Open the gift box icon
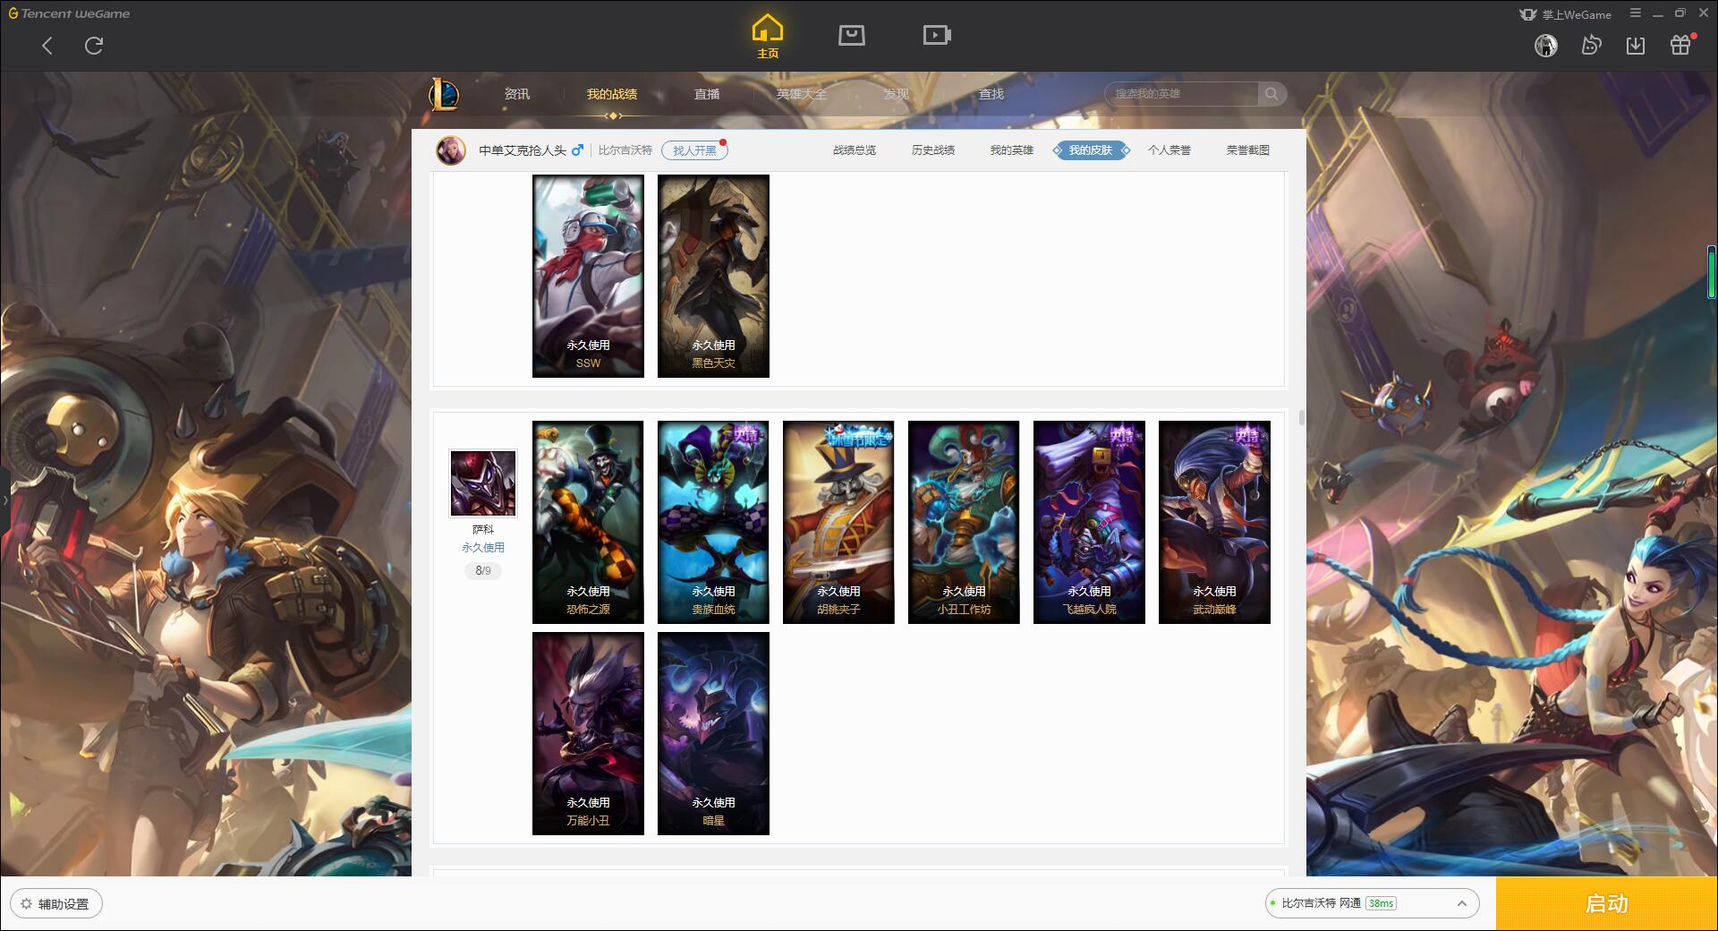The image size is (1718, 931). (x=1680, y=45)
